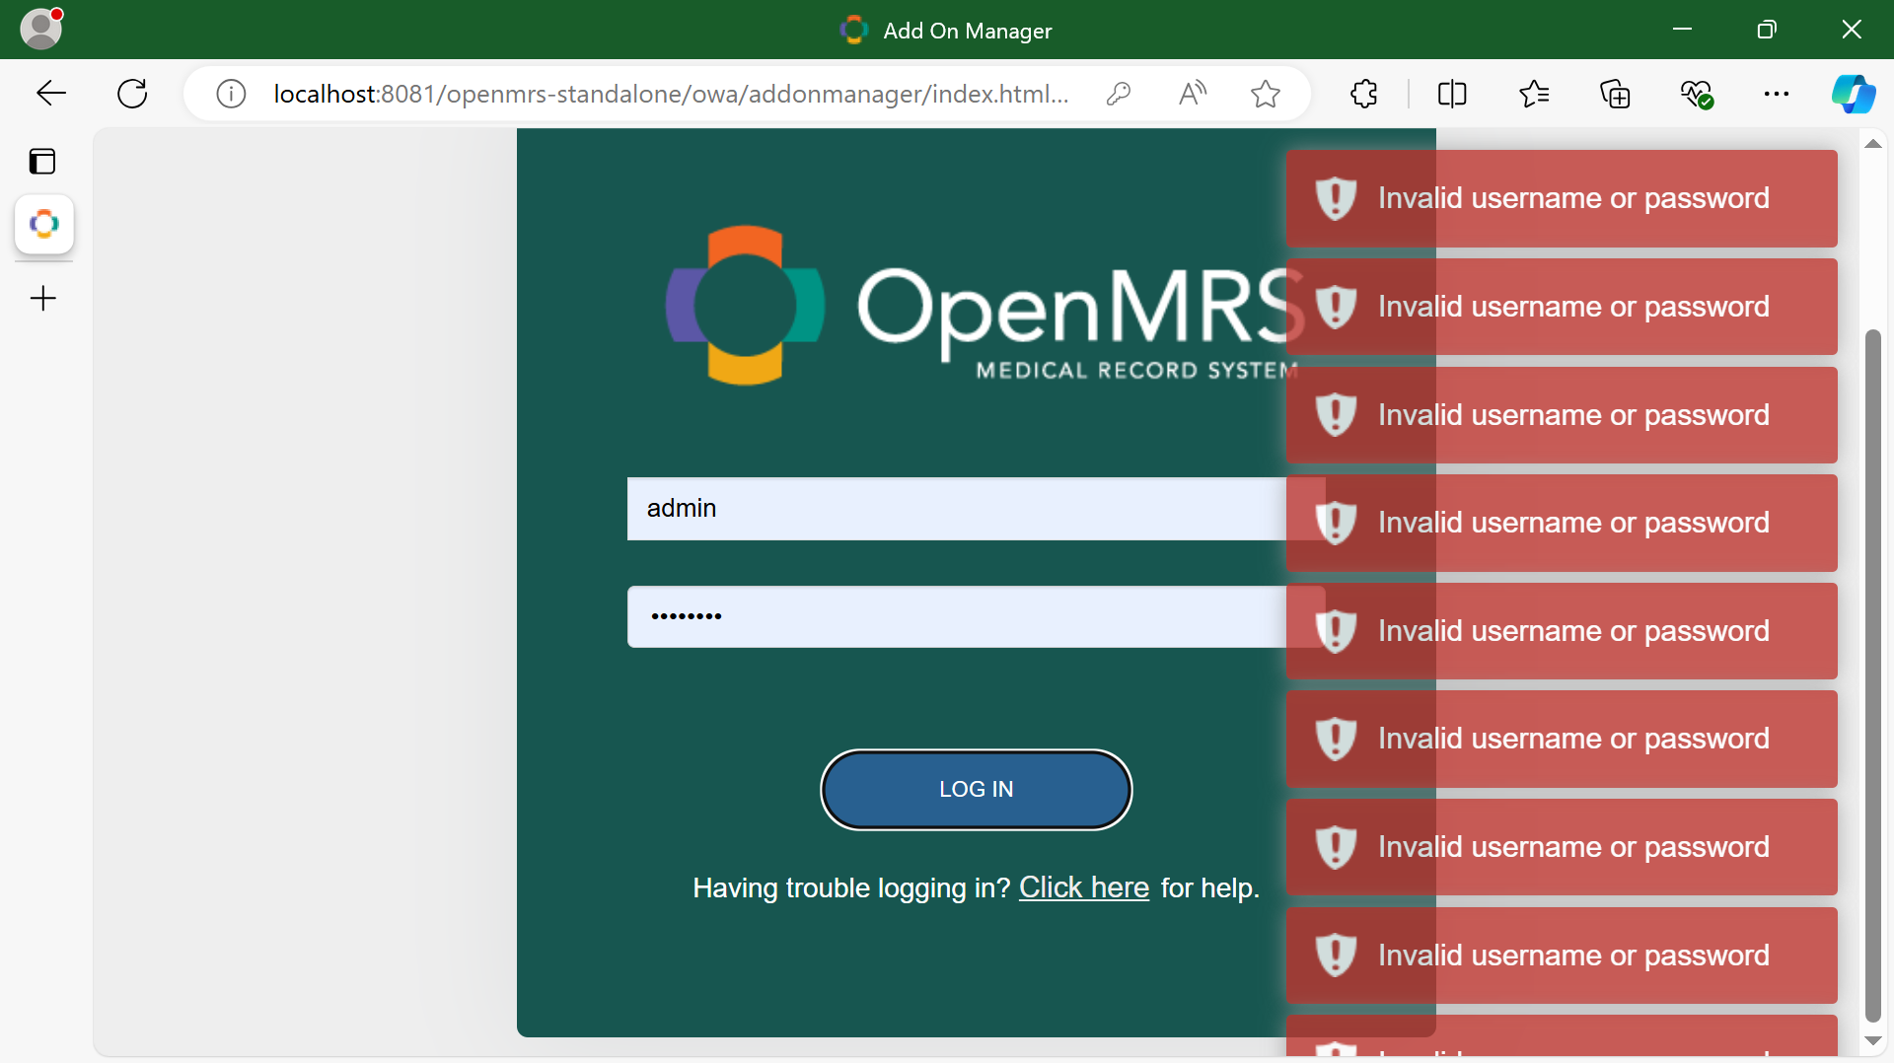Close the browser window

[x=1852, y=30]
